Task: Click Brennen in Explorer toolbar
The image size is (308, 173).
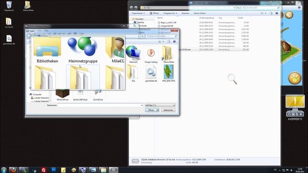Action: 185,13
